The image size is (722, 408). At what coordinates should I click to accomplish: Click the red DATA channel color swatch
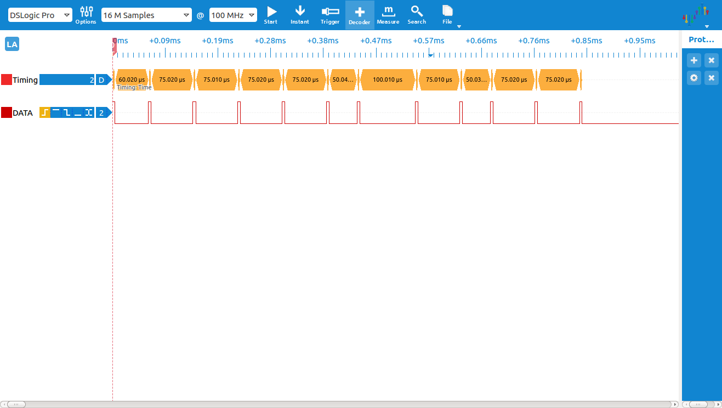coord(6,113)
